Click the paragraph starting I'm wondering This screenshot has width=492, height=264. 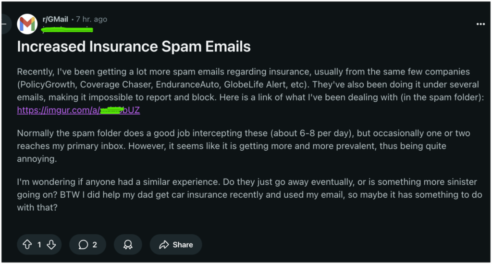pos(249,194)
